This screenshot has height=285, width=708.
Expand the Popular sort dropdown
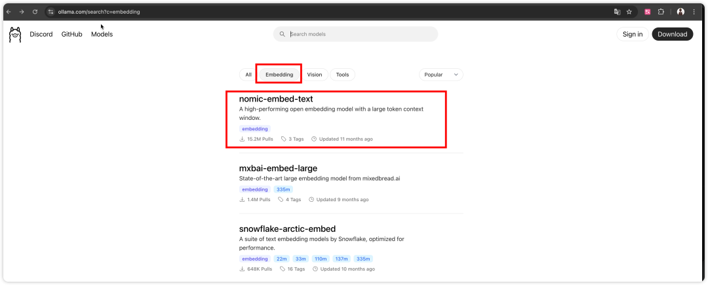441,75
